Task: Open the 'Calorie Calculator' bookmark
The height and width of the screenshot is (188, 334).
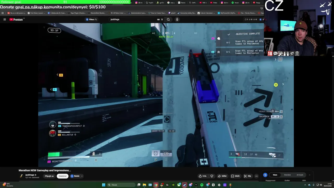Action: click(206, 13)
